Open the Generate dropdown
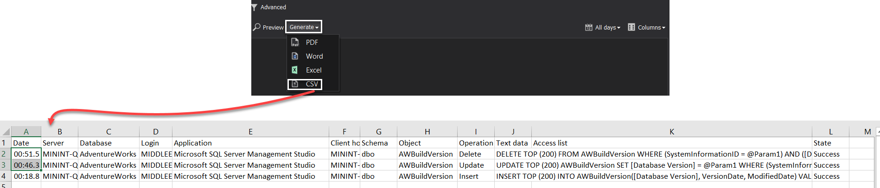Viewport: 880px width, 188px height. (304, 27)
